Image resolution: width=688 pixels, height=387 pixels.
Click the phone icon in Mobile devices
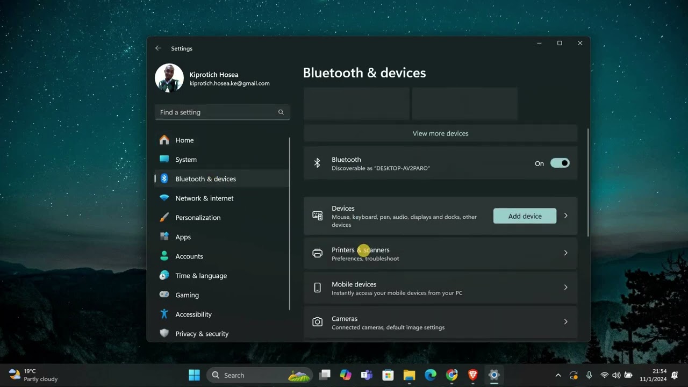(x=318, y=288)
